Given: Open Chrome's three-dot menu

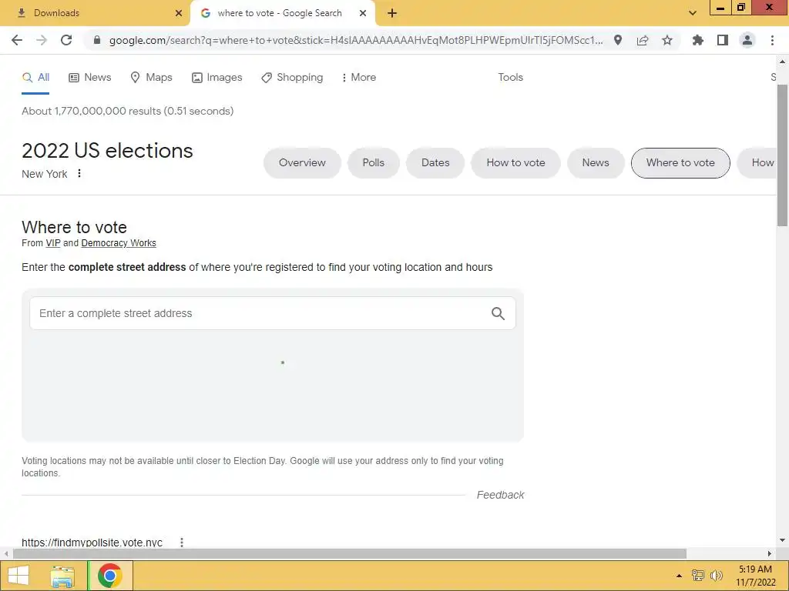Looking at the screenshot, I should tap(772, 40).
